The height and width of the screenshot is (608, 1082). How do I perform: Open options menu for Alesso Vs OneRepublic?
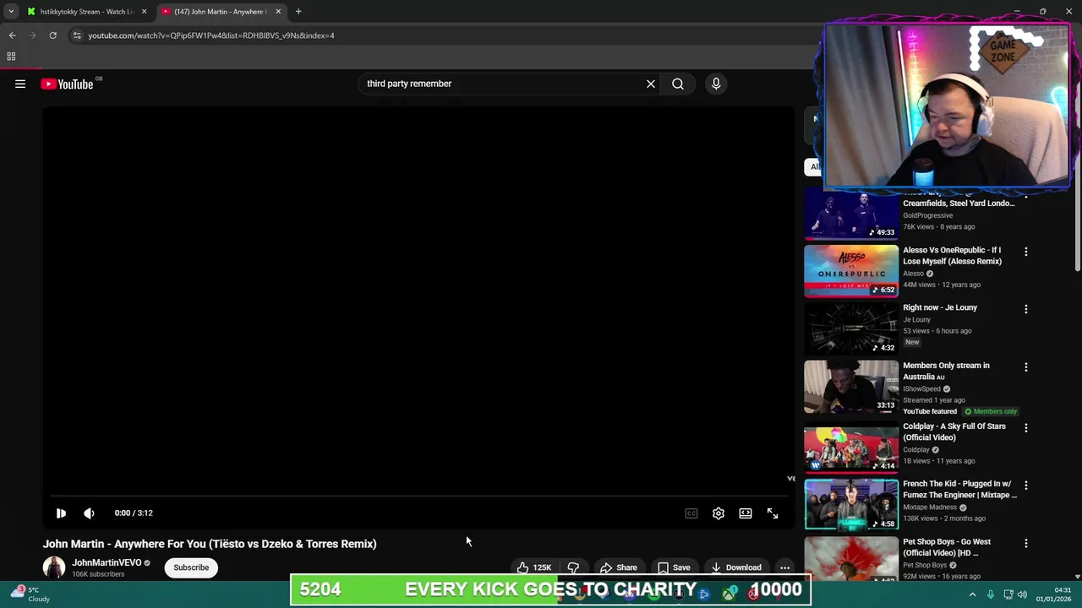pyautogui.click(x=1026, y=252)
